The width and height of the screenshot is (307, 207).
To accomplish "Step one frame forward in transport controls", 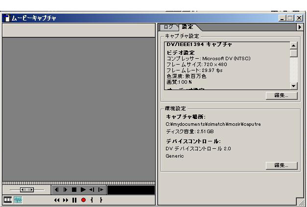I will pos(65,189).
